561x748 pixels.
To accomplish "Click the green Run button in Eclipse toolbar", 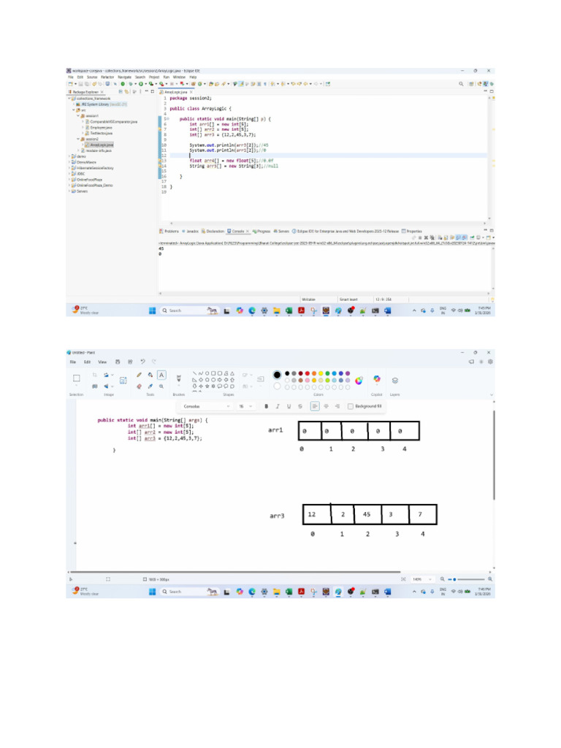I will coord(141,84).
